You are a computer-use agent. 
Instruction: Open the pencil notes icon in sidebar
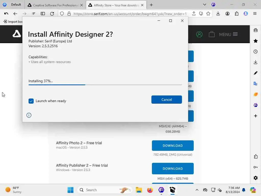(255, 73)
